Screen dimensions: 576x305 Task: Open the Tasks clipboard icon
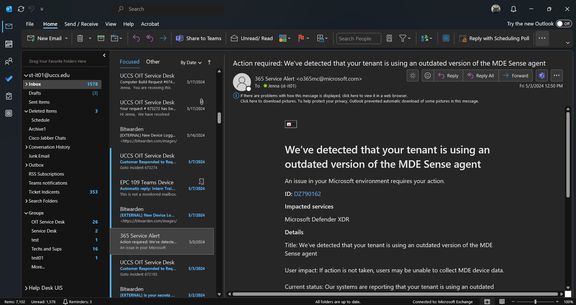tap(9, 96)
